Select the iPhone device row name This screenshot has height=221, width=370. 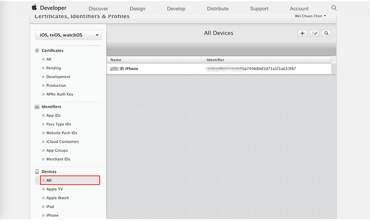[124, 69]
